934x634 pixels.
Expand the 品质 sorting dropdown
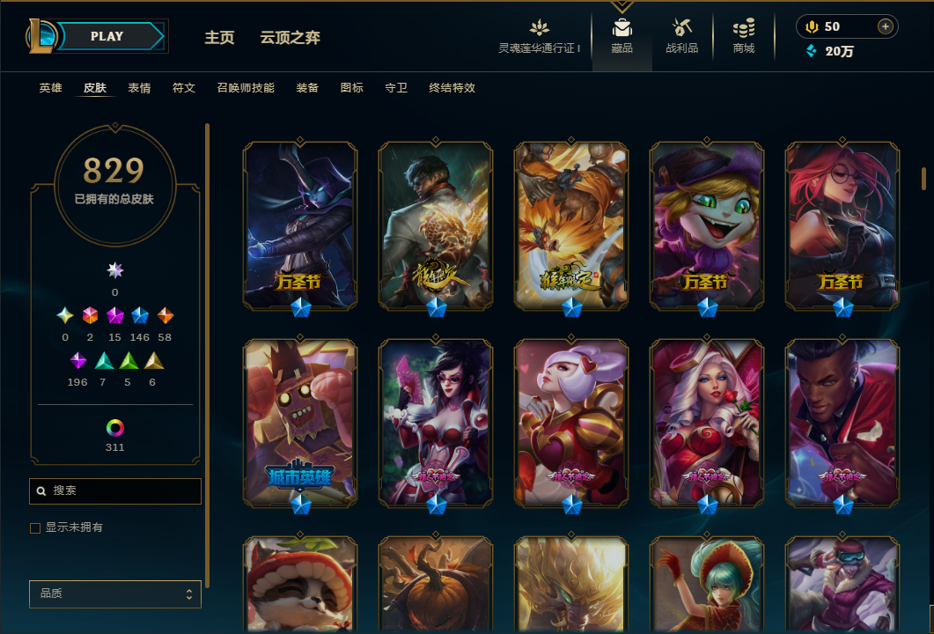click(x=115, y=594)
